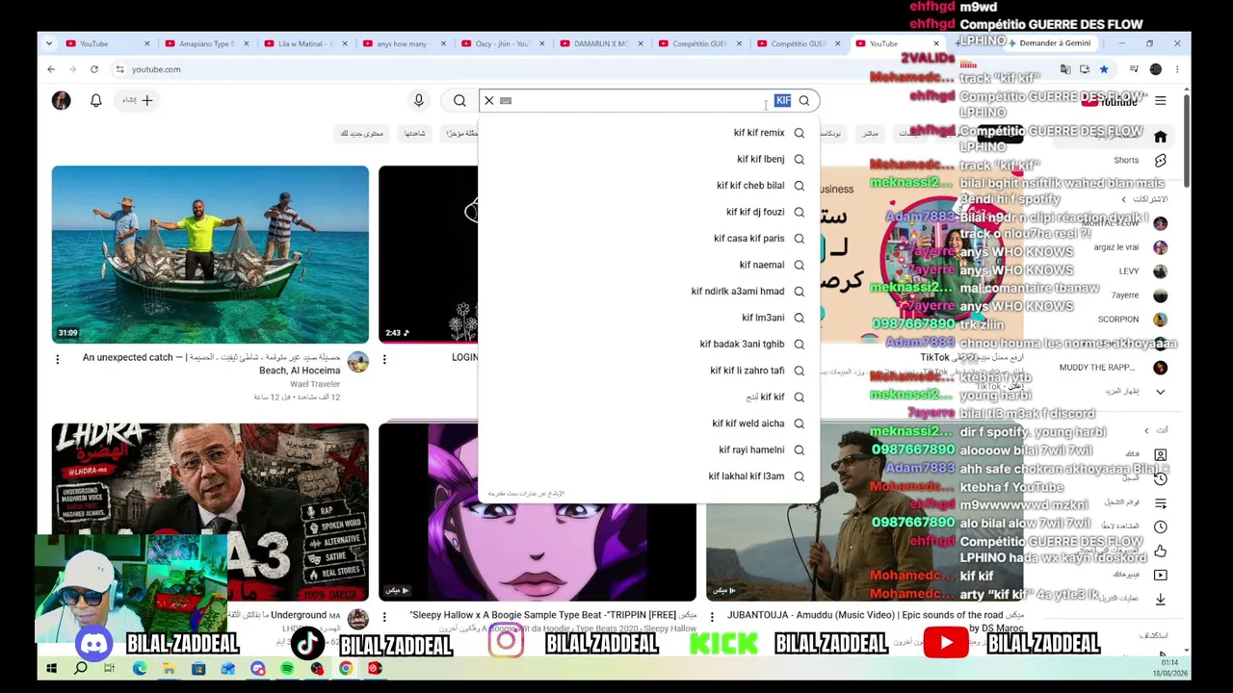Screen dimensions: 1233x693
Task: Reload the youtube.com page
Action: tap(93, 69)
